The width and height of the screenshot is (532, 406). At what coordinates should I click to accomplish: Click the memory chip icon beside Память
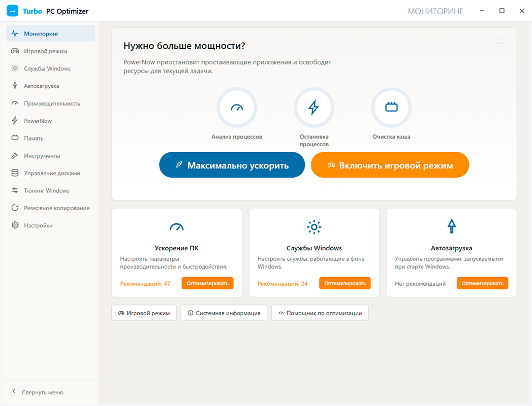[15, 138]
